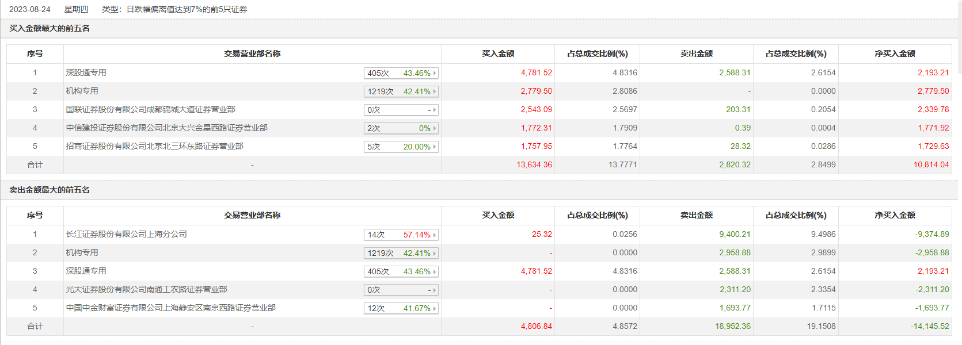Screen dimensions: 962x345
Task: Click 交易营业部名称 header in the top-sellers table
Action: 252,215
